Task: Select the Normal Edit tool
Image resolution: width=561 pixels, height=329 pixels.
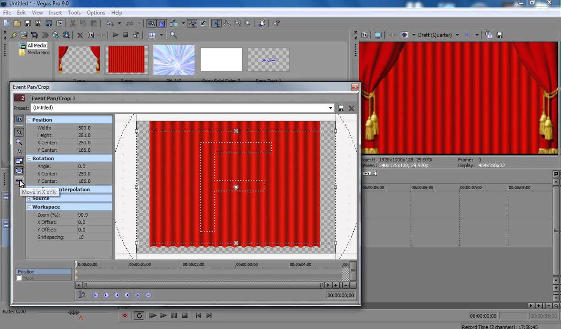Action: [216, 23]
